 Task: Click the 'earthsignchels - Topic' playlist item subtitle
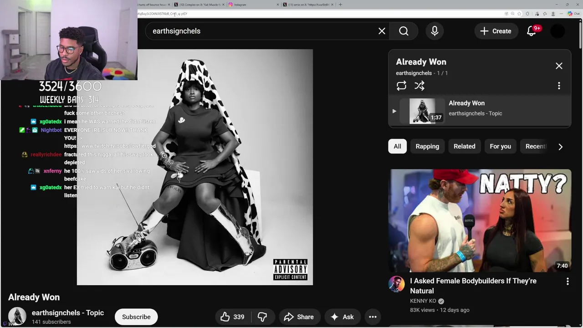pyautogui.click(x=475, y=113)
